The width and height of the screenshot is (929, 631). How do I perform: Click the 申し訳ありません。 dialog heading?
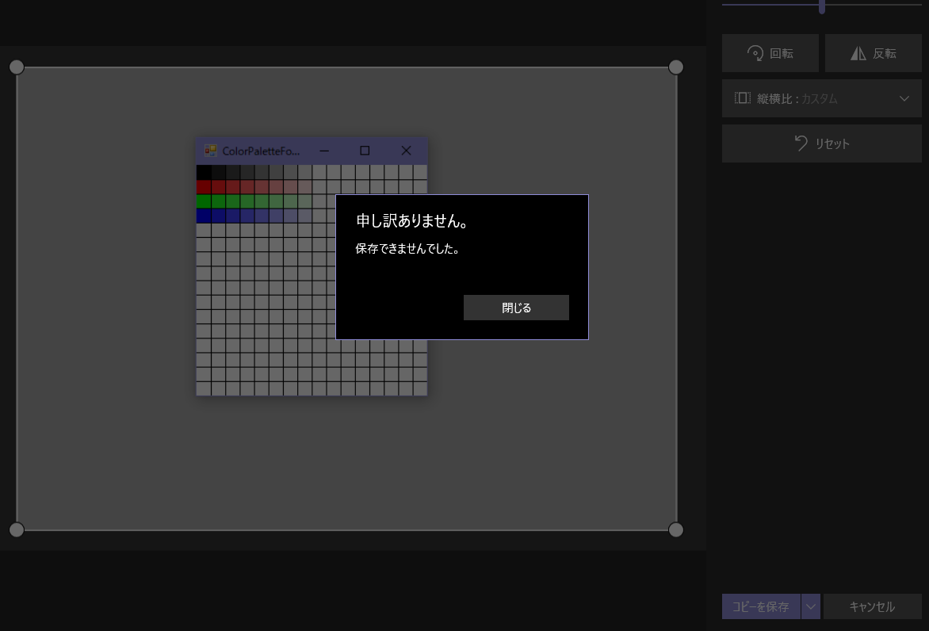click(x=412, y=221)
